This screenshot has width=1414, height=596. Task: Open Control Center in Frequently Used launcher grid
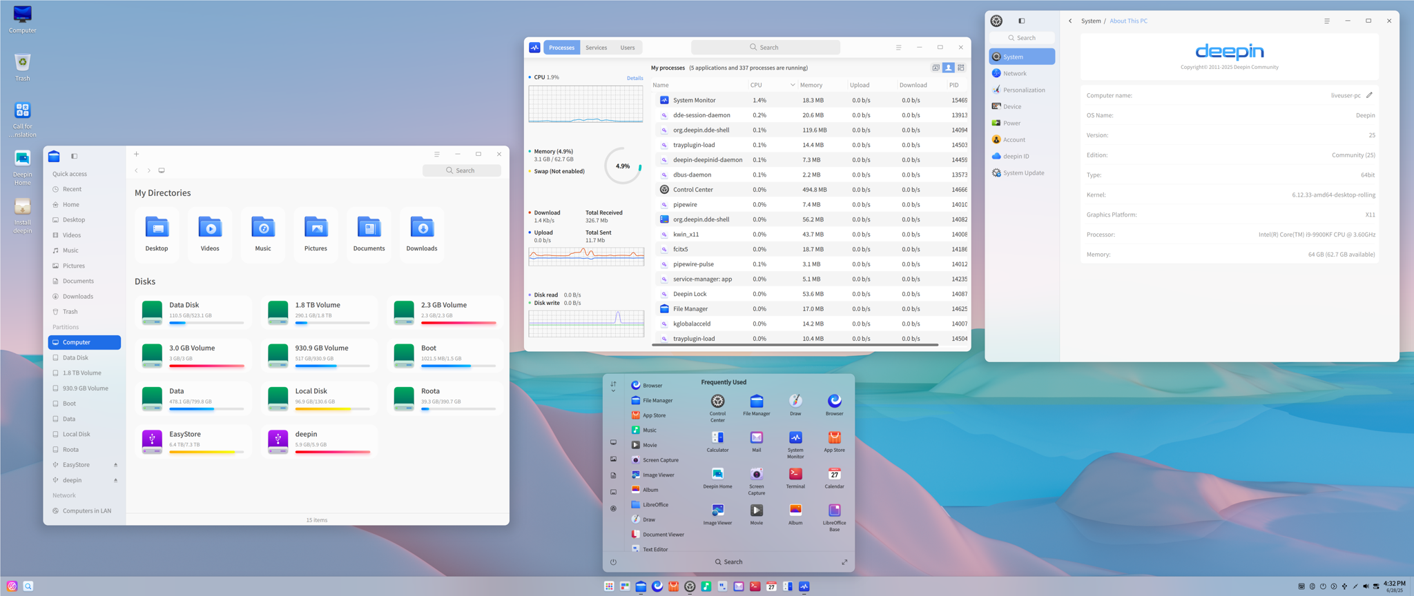[x=717, y=408]
